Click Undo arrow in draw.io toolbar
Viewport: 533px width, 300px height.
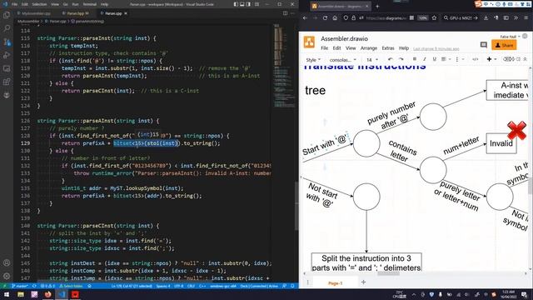391,59
